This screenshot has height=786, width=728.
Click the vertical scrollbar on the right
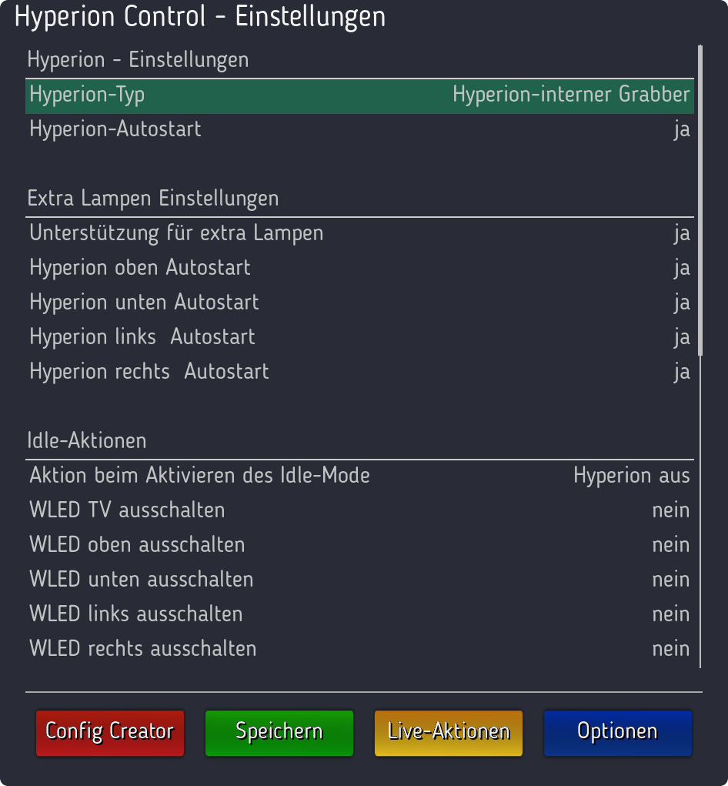coord(700,200)
